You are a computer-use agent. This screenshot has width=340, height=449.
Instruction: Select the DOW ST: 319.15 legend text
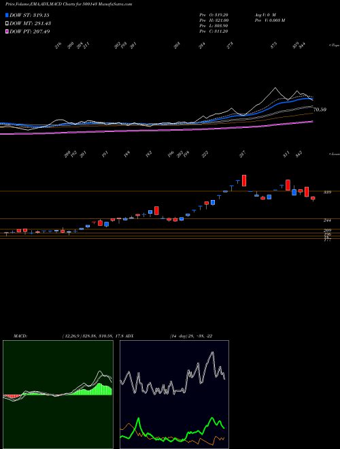[29, 15]
